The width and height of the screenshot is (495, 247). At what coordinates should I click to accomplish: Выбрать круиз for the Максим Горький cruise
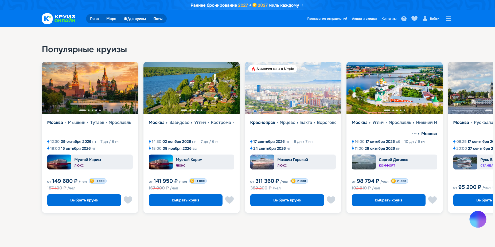coord(287,200)
